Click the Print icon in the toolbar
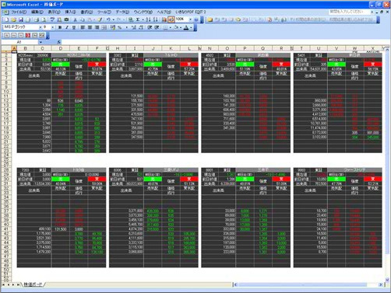The width and height of the screenshot is (391, 293). click(37, 19)
